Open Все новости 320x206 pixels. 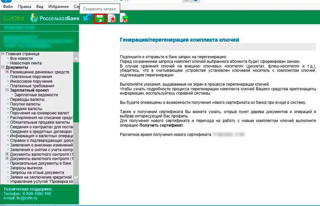[x=21, y=59]
